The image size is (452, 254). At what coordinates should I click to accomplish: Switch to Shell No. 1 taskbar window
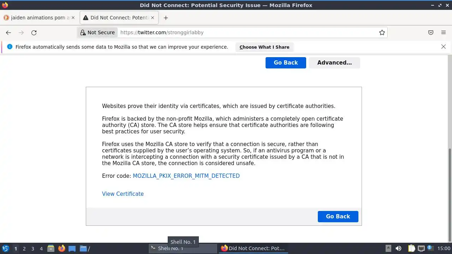183,248
